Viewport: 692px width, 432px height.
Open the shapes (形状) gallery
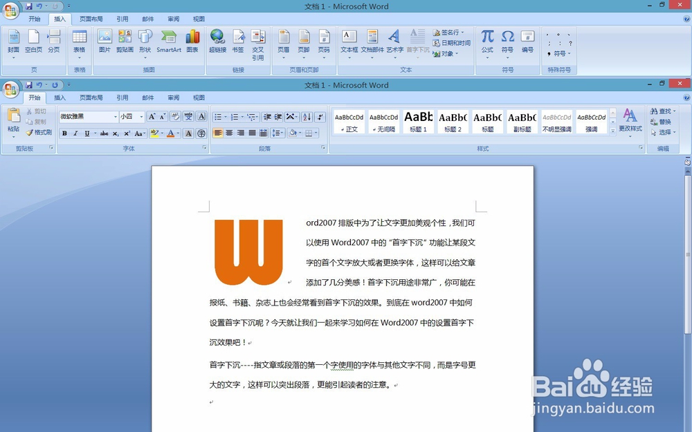click(145, 44)
